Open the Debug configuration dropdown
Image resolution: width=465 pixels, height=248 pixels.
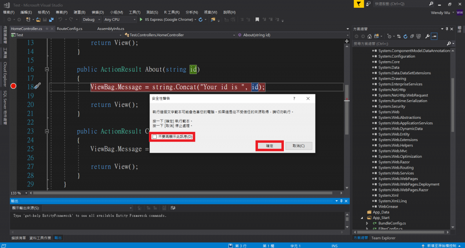click(x=91, y=19)
